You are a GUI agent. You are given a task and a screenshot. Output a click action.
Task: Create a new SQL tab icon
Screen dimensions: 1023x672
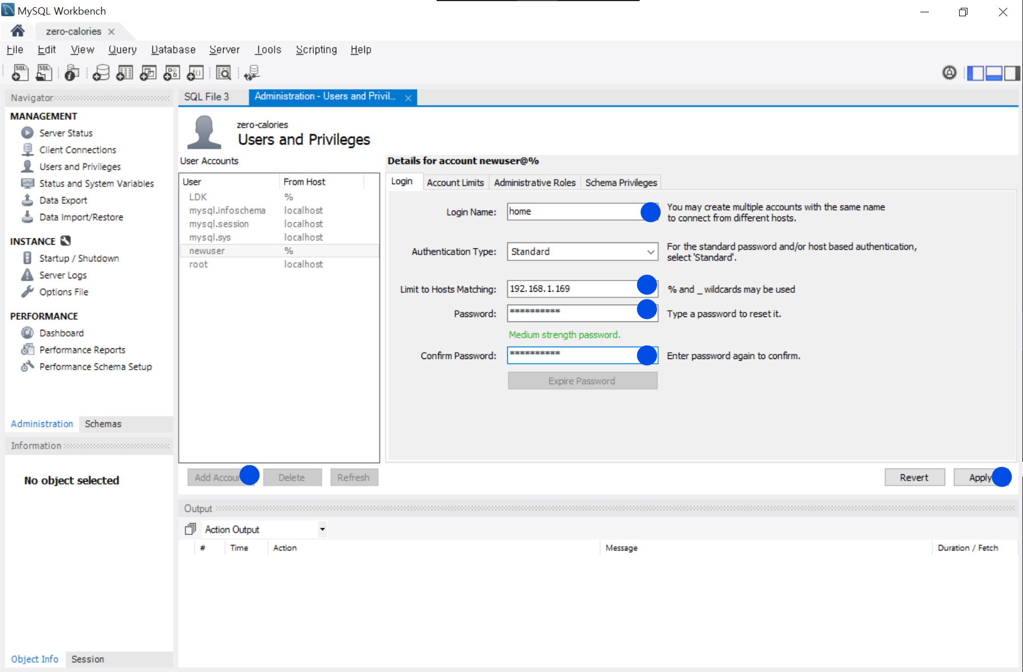[20, 72]
